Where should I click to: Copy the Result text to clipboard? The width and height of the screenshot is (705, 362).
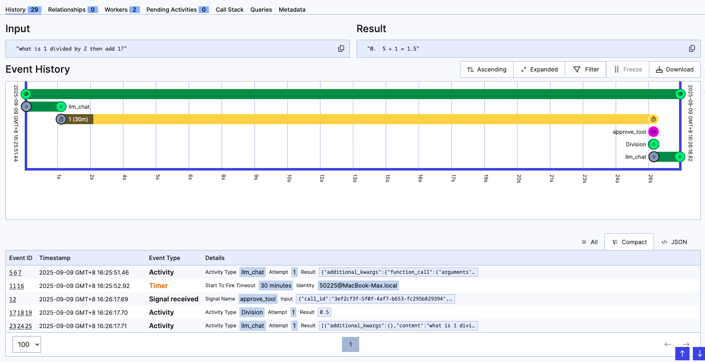(x=692, y=48)
